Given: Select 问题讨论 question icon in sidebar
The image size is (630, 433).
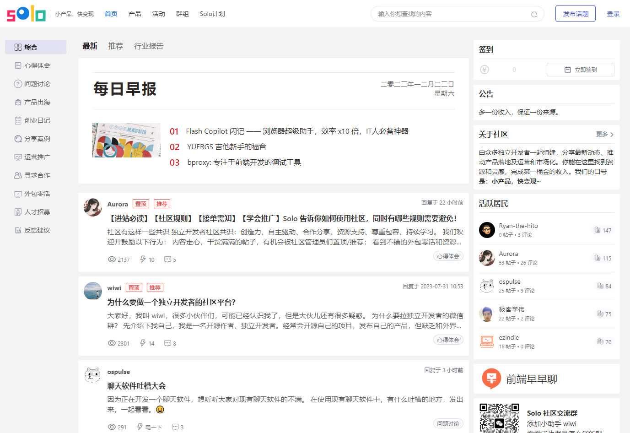Looking at the screenshot, I should (18, 84).
